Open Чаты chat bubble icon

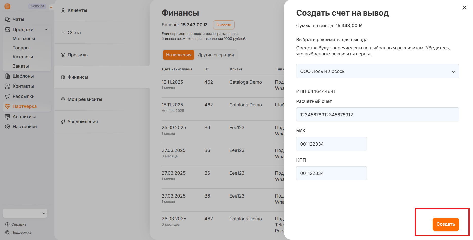[8, 19]
